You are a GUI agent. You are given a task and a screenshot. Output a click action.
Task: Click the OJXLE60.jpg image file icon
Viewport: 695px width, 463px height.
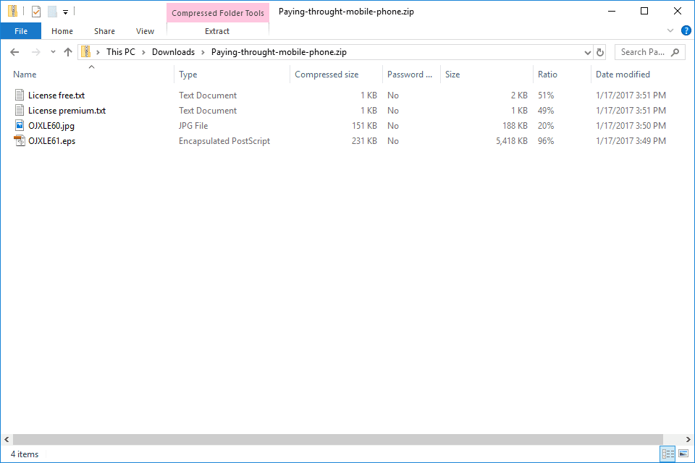(20, 126)
